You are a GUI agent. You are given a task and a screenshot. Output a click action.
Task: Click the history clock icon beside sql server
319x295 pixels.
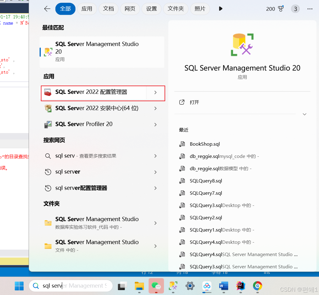click(x=48, y=172)
